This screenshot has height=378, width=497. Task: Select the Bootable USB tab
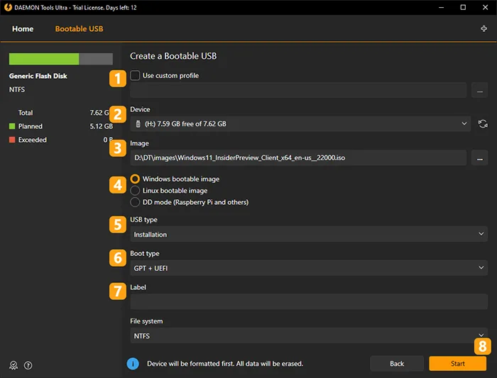pyautogui.click(x=80, y=29)
